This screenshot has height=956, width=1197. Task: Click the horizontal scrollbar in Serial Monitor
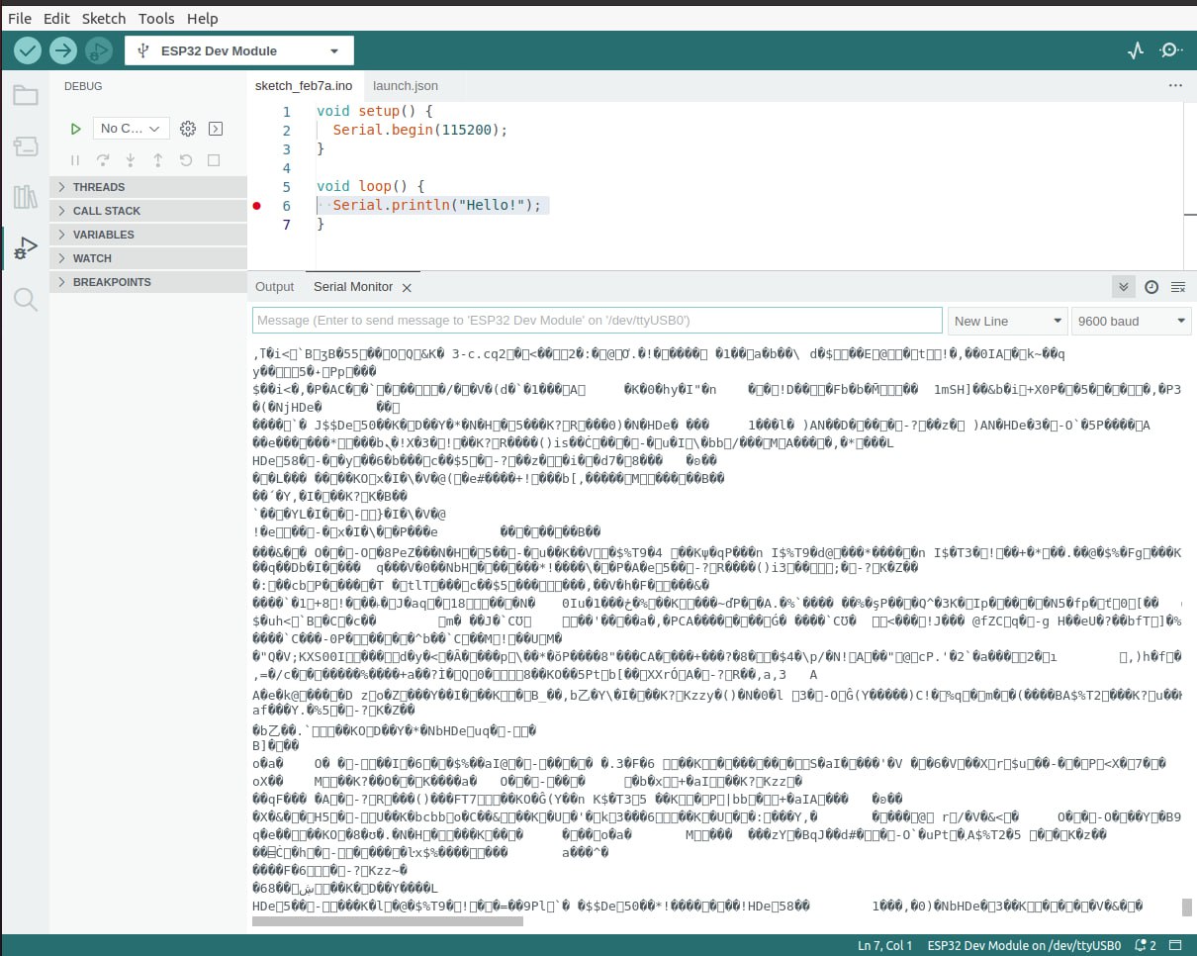[x=388, y=921]
